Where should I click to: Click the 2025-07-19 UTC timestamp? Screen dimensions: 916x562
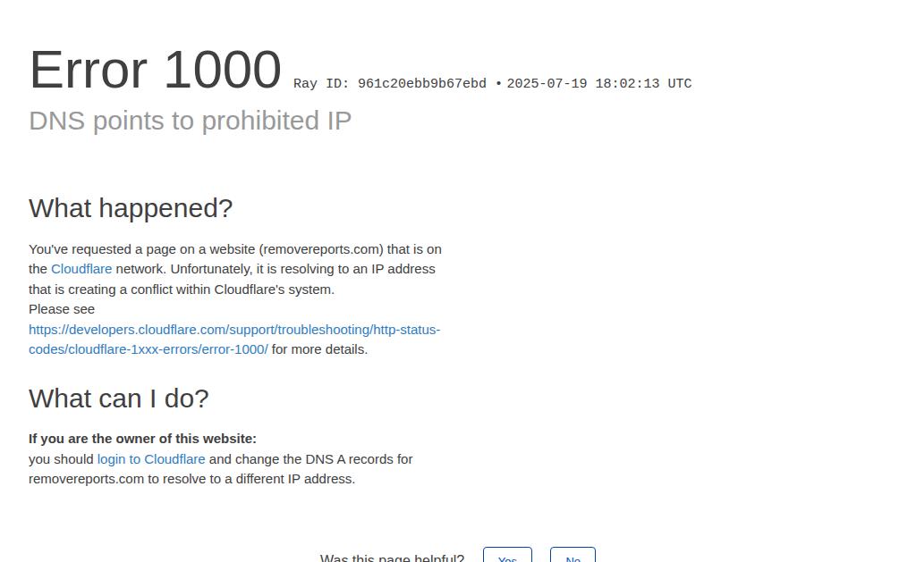click(x=598, y=83)
